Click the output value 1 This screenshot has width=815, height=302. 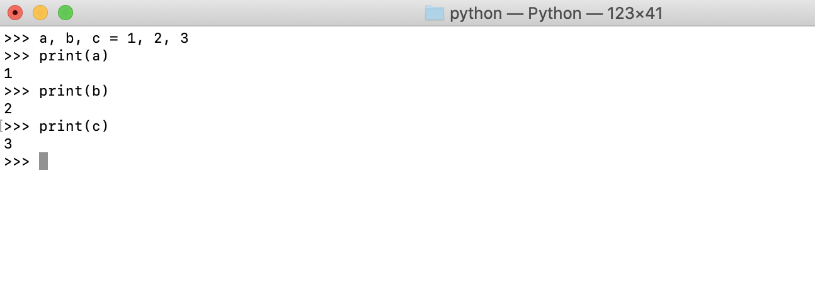pyautogui.click(x=8, y=74)
